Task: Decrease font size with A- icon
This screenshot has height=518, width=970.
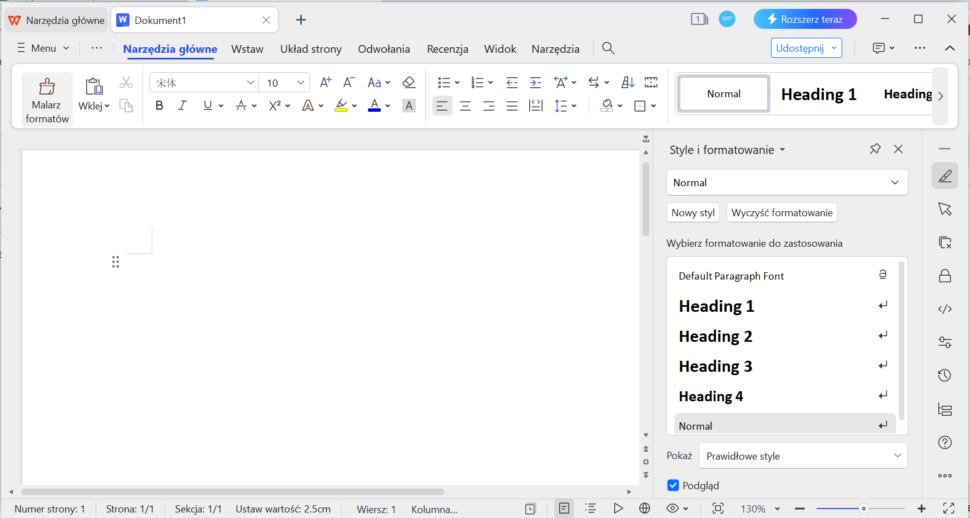Action: click(x=349, y=83)
